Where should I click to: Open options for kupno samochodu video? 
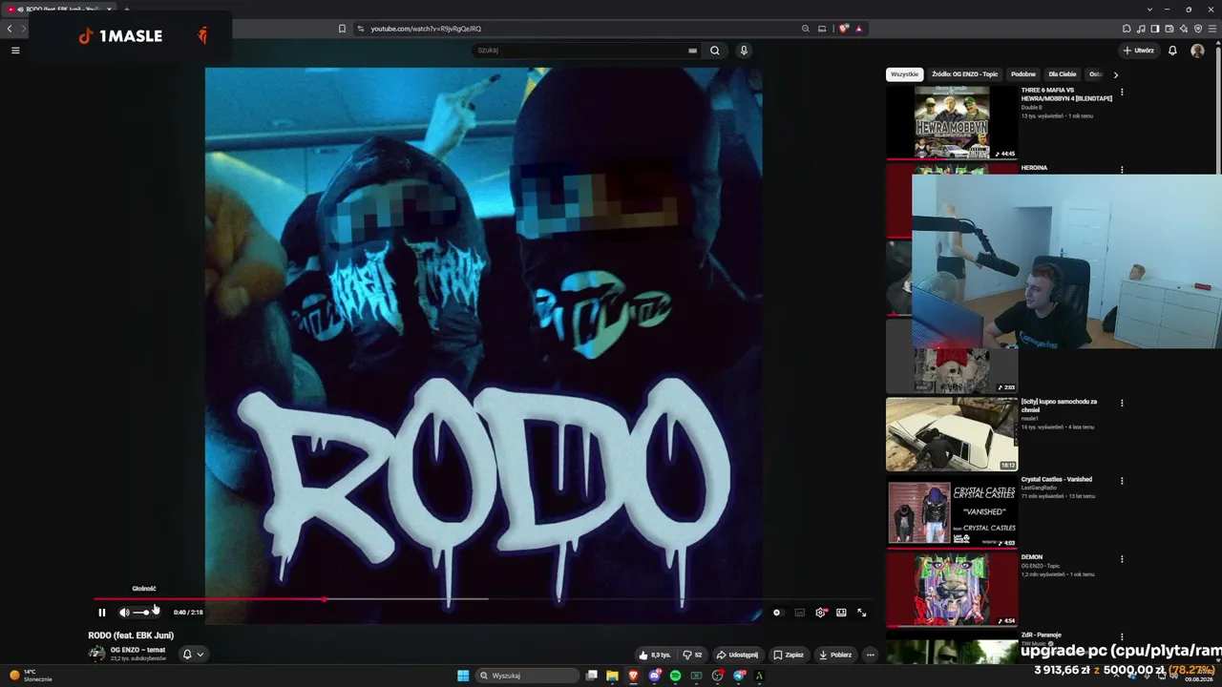pos(1122,404)
